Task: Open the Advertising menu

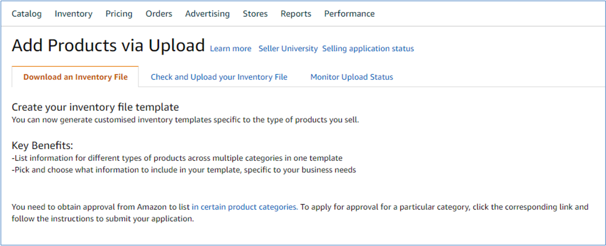Action: [x=207, y=14]
